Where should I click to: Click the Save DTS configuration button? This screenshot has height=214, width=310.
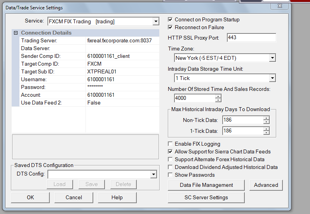92,184
